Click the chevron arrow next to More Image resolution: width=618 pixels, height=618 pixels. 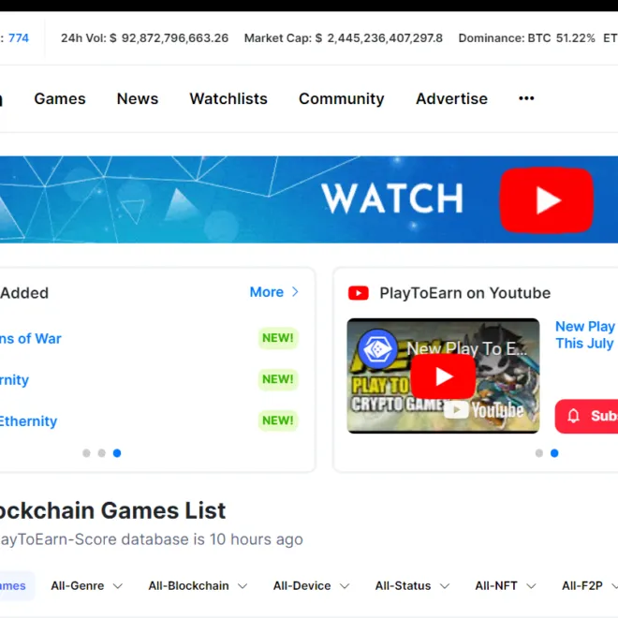point(295,292)
